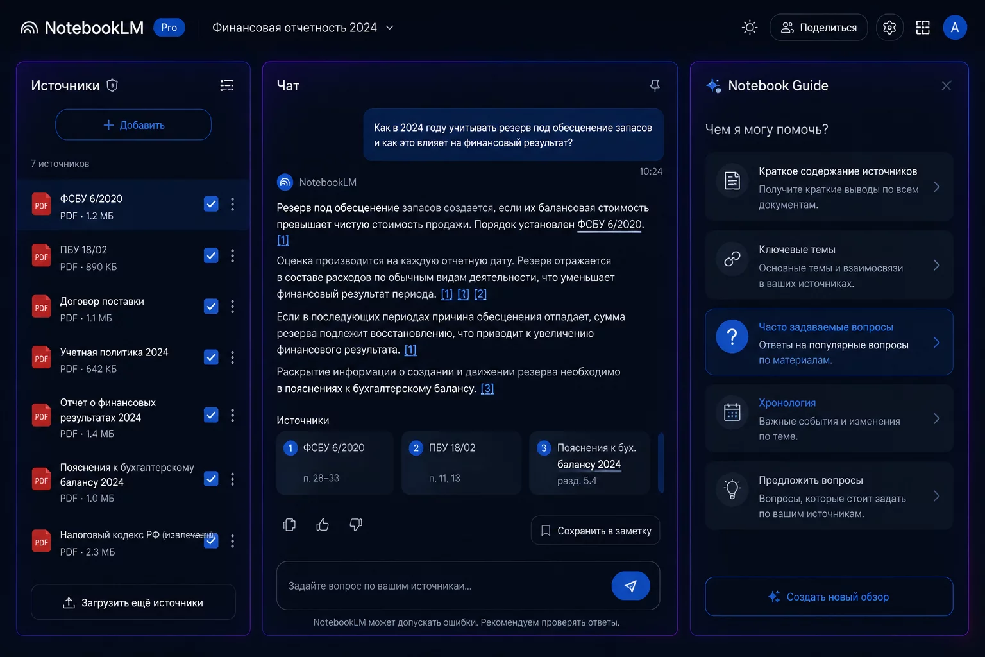Uncheck Пояснения к бухгалтерскому балансу checkbox
The width and height of the screenshot is (985, 657).
pyautogui.click(x=211, y=479)
